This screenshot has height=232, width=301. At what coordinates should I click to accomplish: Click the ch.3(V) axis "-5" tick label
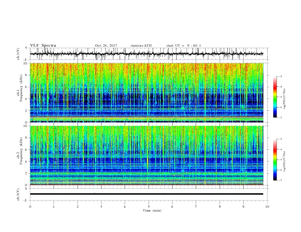(x=26, y=201)
